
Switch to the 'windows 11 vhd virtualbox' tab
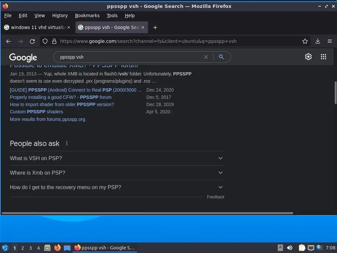click(x=37, y=27)
